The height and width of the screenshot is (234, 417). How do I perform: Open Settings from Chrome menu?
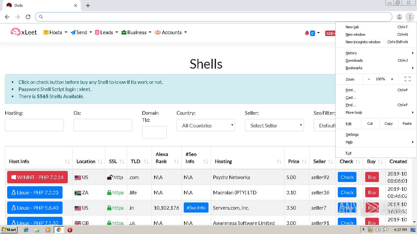coord(376,135)
